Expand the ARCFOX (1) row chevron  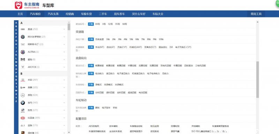coord(64,67)
